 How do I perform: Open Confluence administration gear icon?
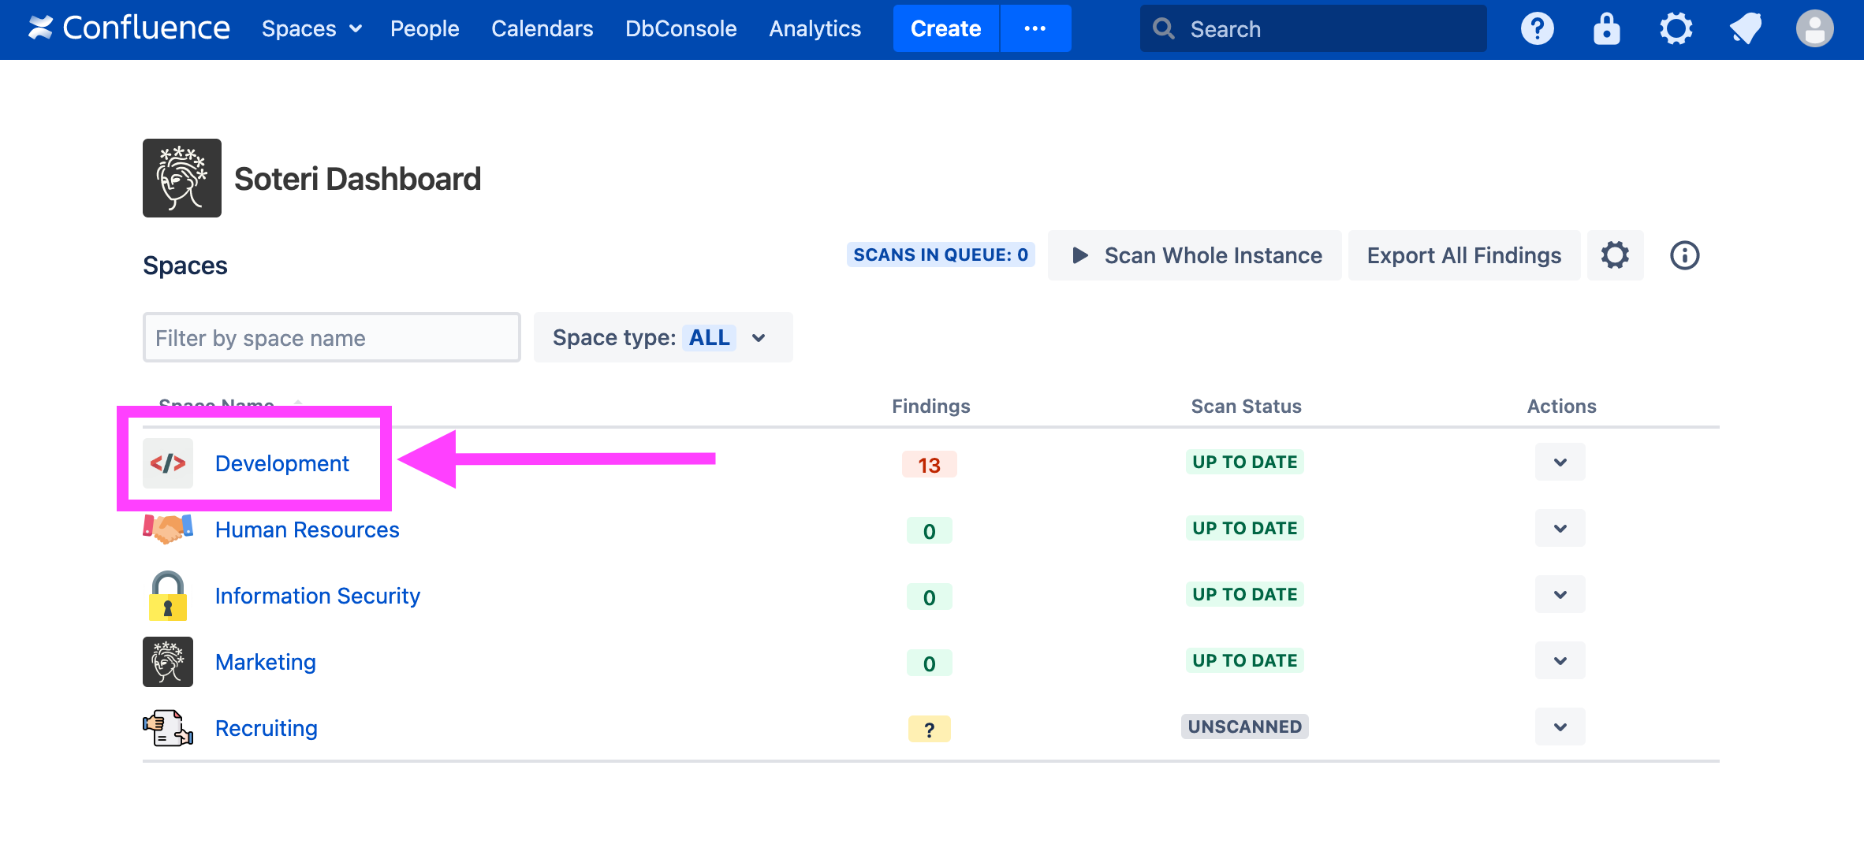tap(1676, 29)
